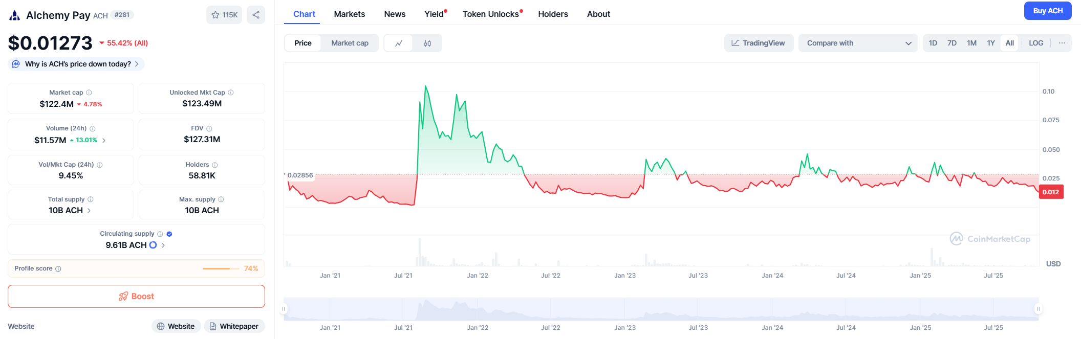The height and width of the screenshot is (339, 1081).
Task: Open more chart options ellipsis
Action: coord(1062,43)
